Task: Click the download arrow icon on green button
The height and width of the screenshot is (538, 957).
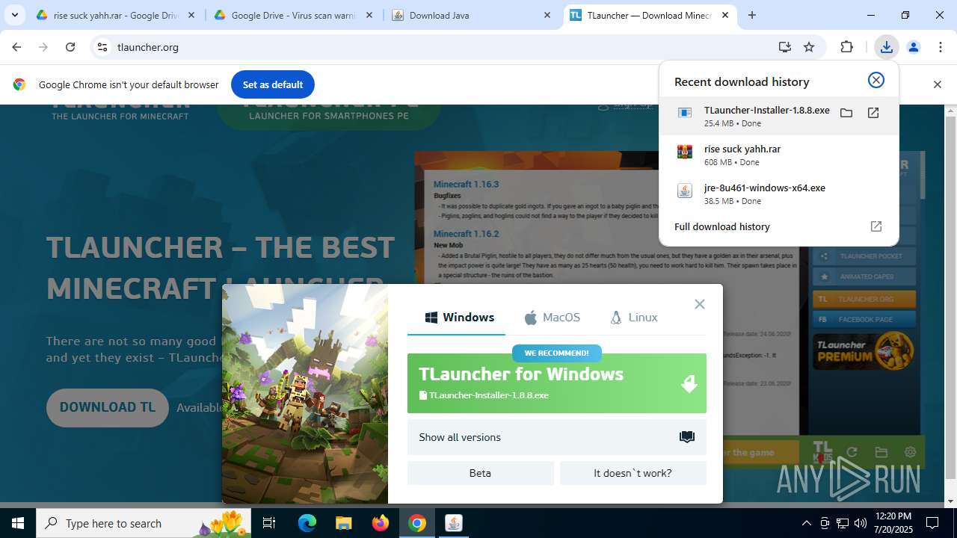Action: click(x=689, y=384)
